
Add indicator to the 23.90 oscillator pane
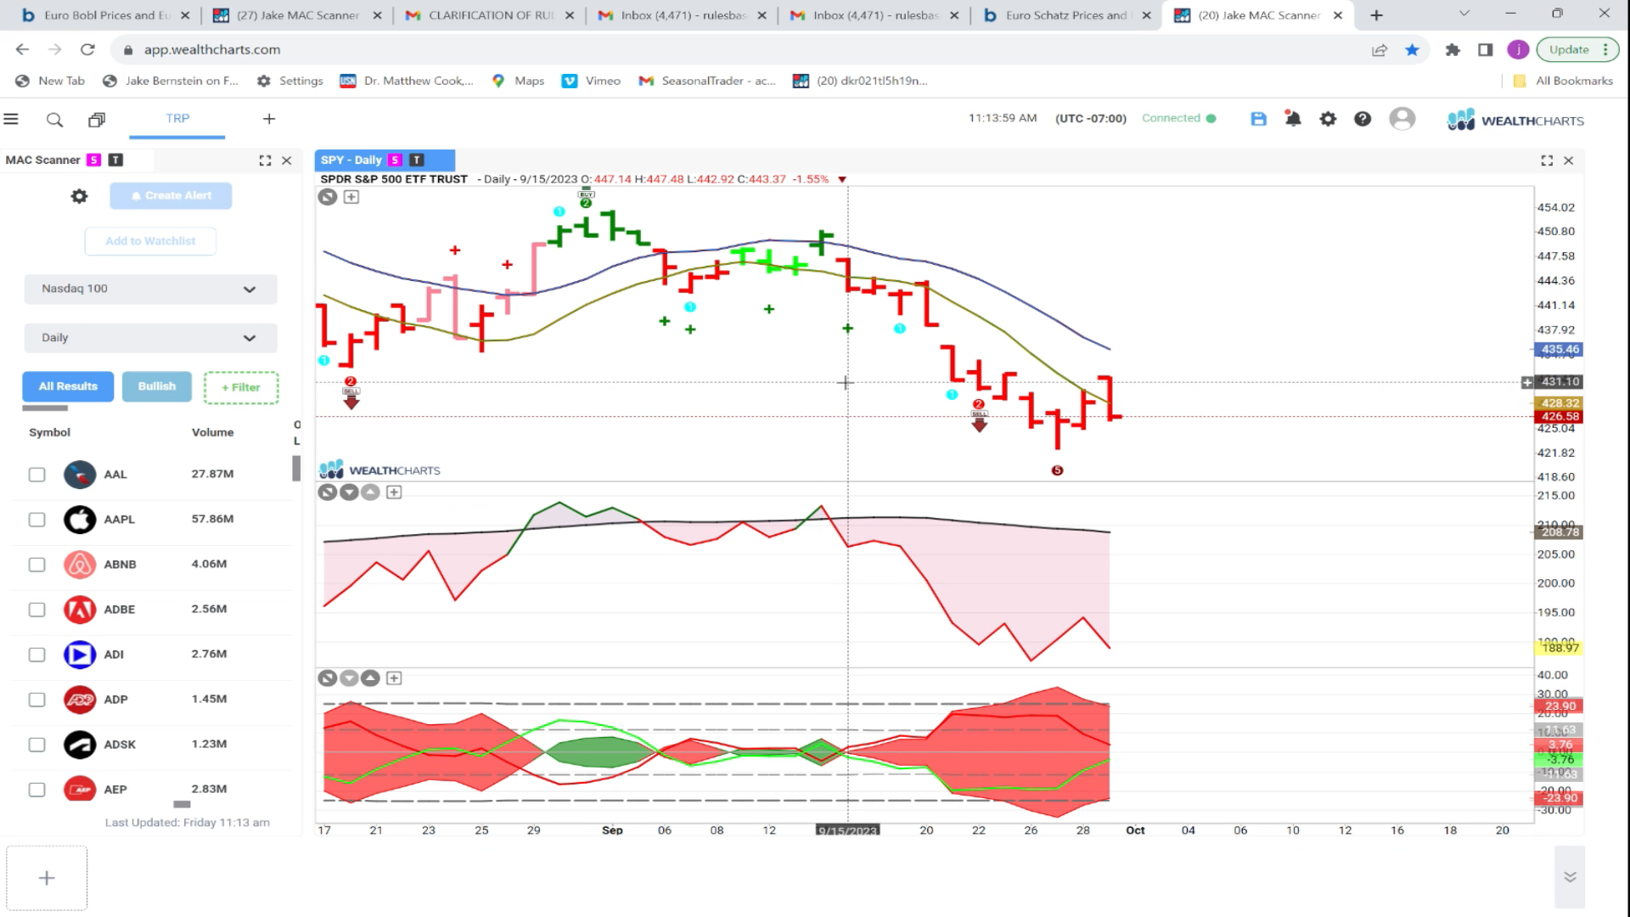click(394, 678)
